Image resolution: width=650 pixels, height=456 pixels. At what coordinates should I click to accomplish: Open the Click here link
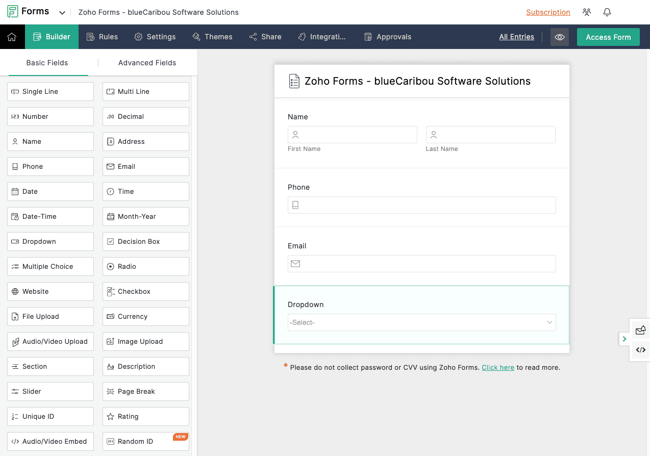pos(498,367)
